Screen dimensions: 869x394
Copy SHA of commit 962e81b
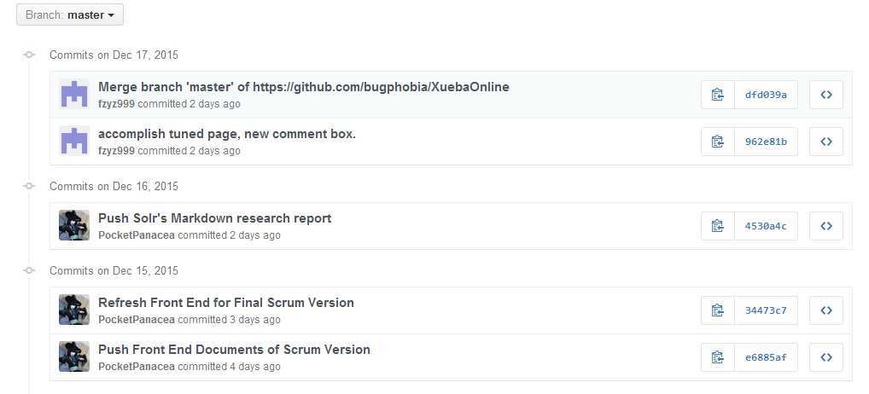717,142
